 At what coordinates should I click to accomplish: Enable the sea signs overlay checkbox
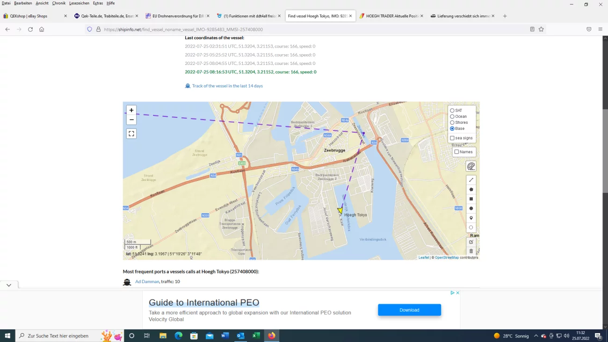point(452,138)
